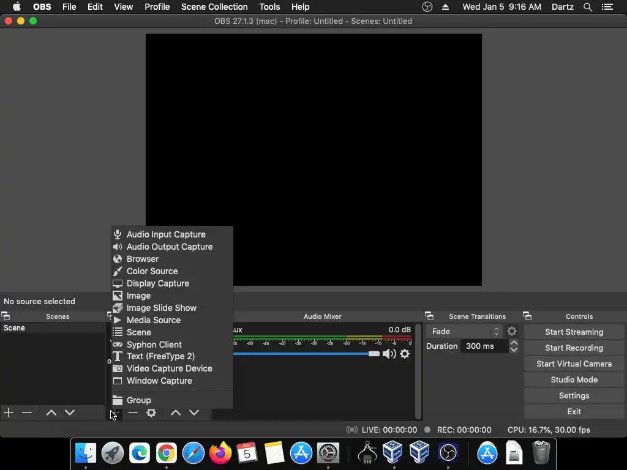Open Trash in the Dock
Viewport: 627px width, 470px height.
pos(541,452)
